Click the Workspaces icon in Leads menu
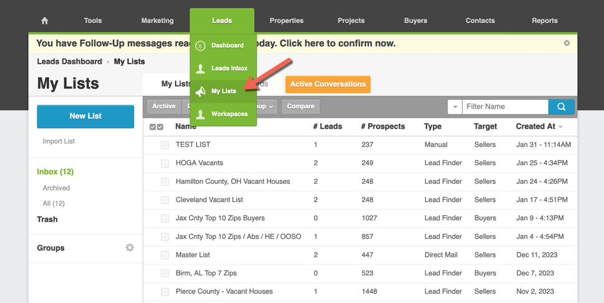The width and height of the screenshot is (604, 303). 200,114
